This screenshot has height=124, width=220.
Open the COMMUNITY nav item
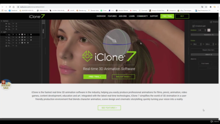142,16
